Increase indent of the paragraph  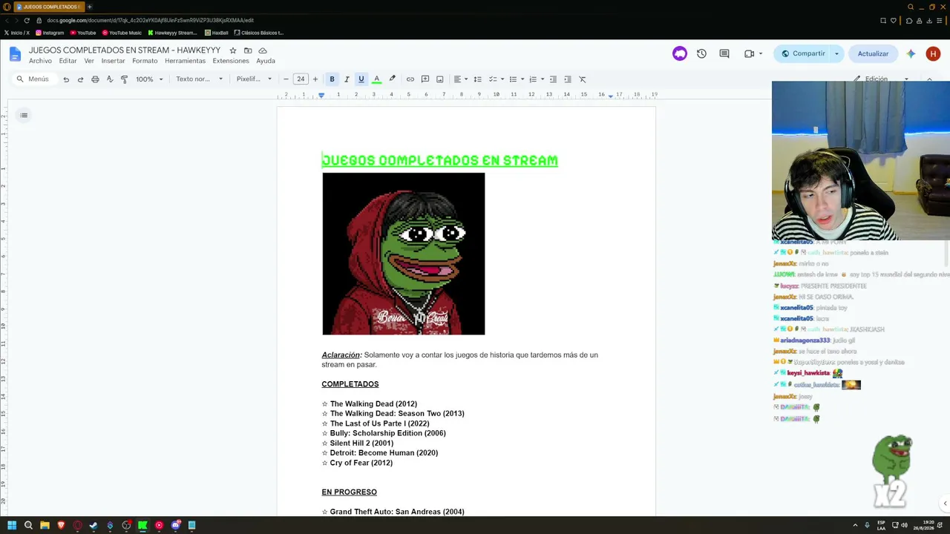[568, 79]
